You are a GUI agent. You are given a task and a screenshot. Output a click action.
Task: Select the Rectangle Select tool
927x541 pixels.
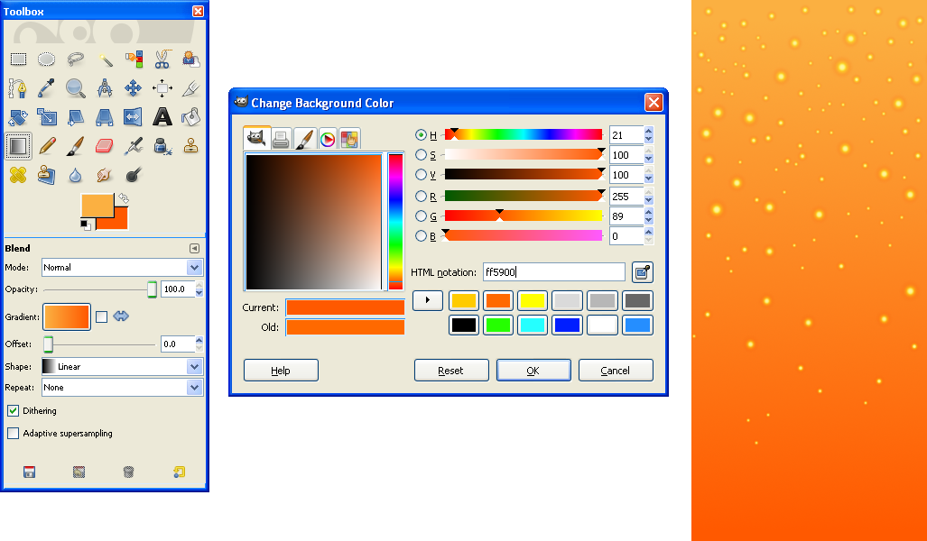tap(18, 60)
